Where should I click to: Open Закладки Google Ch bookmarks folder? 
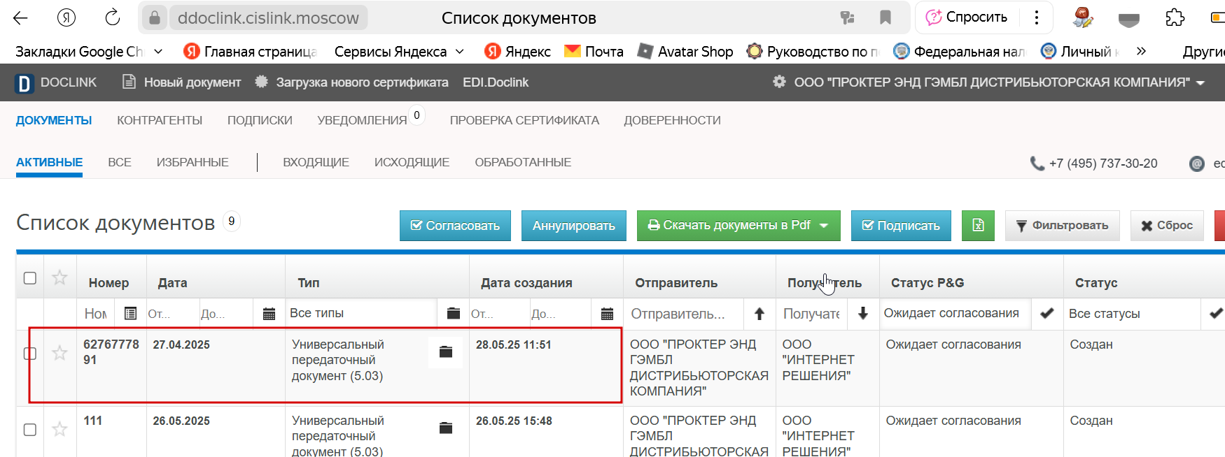[89, 52]
